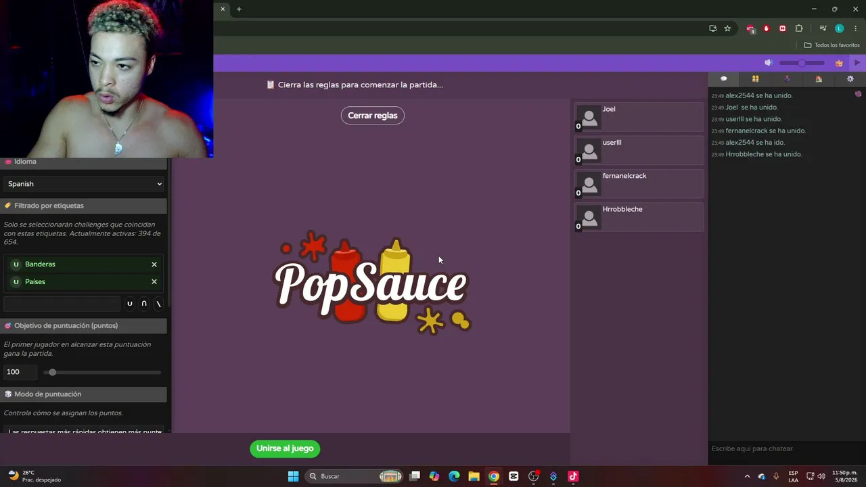The height and width of the screenshot is (487, 866).
Task: Click the chat message input field
Action: pyautogui.click(x=787, y=448)
